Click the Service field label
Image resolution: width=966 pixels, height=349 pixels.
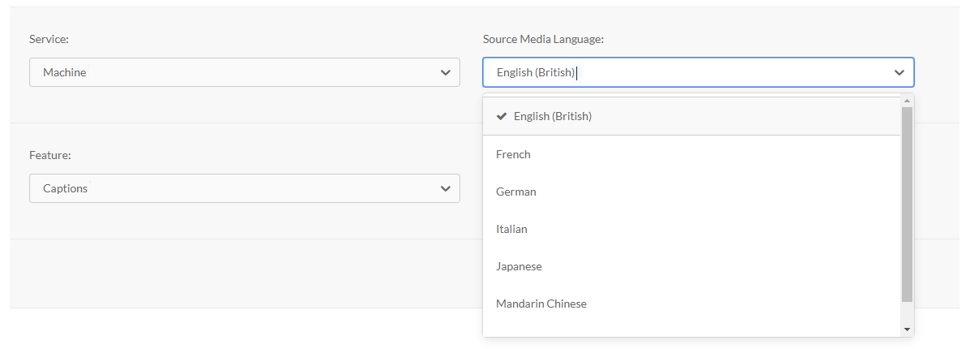coord(49,39)
